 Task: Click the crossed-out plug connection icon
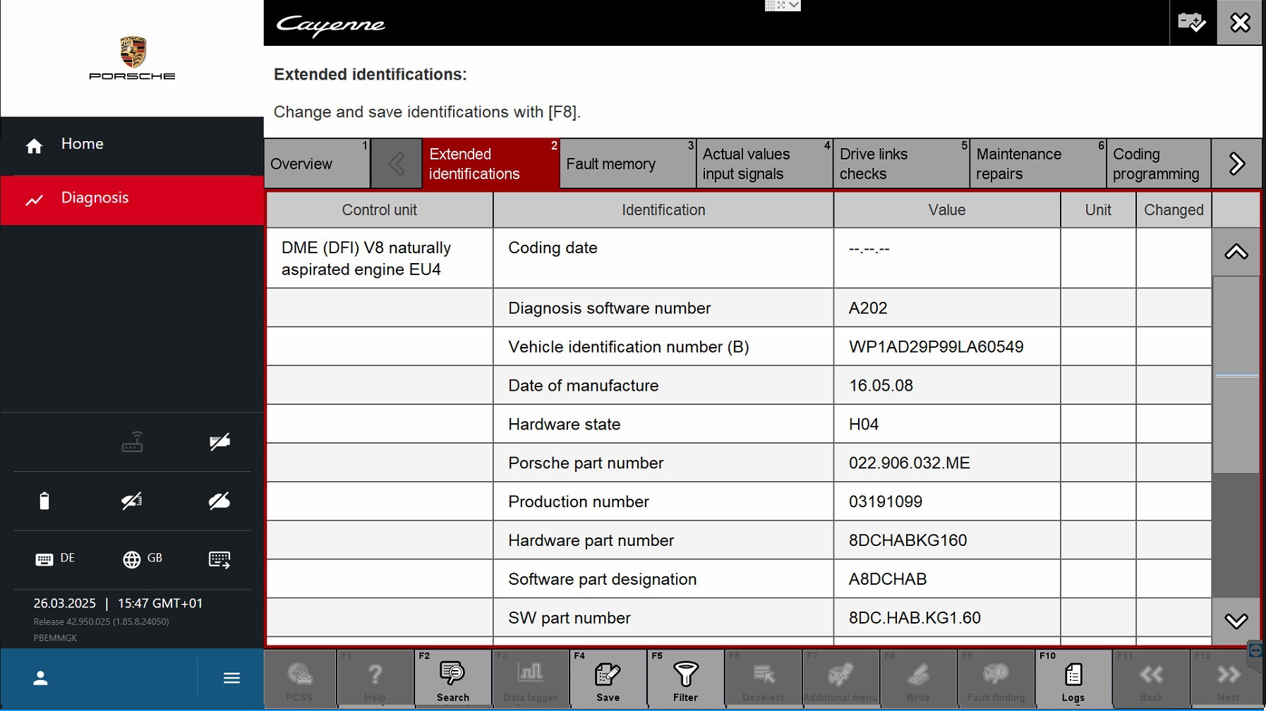(219, 442)
